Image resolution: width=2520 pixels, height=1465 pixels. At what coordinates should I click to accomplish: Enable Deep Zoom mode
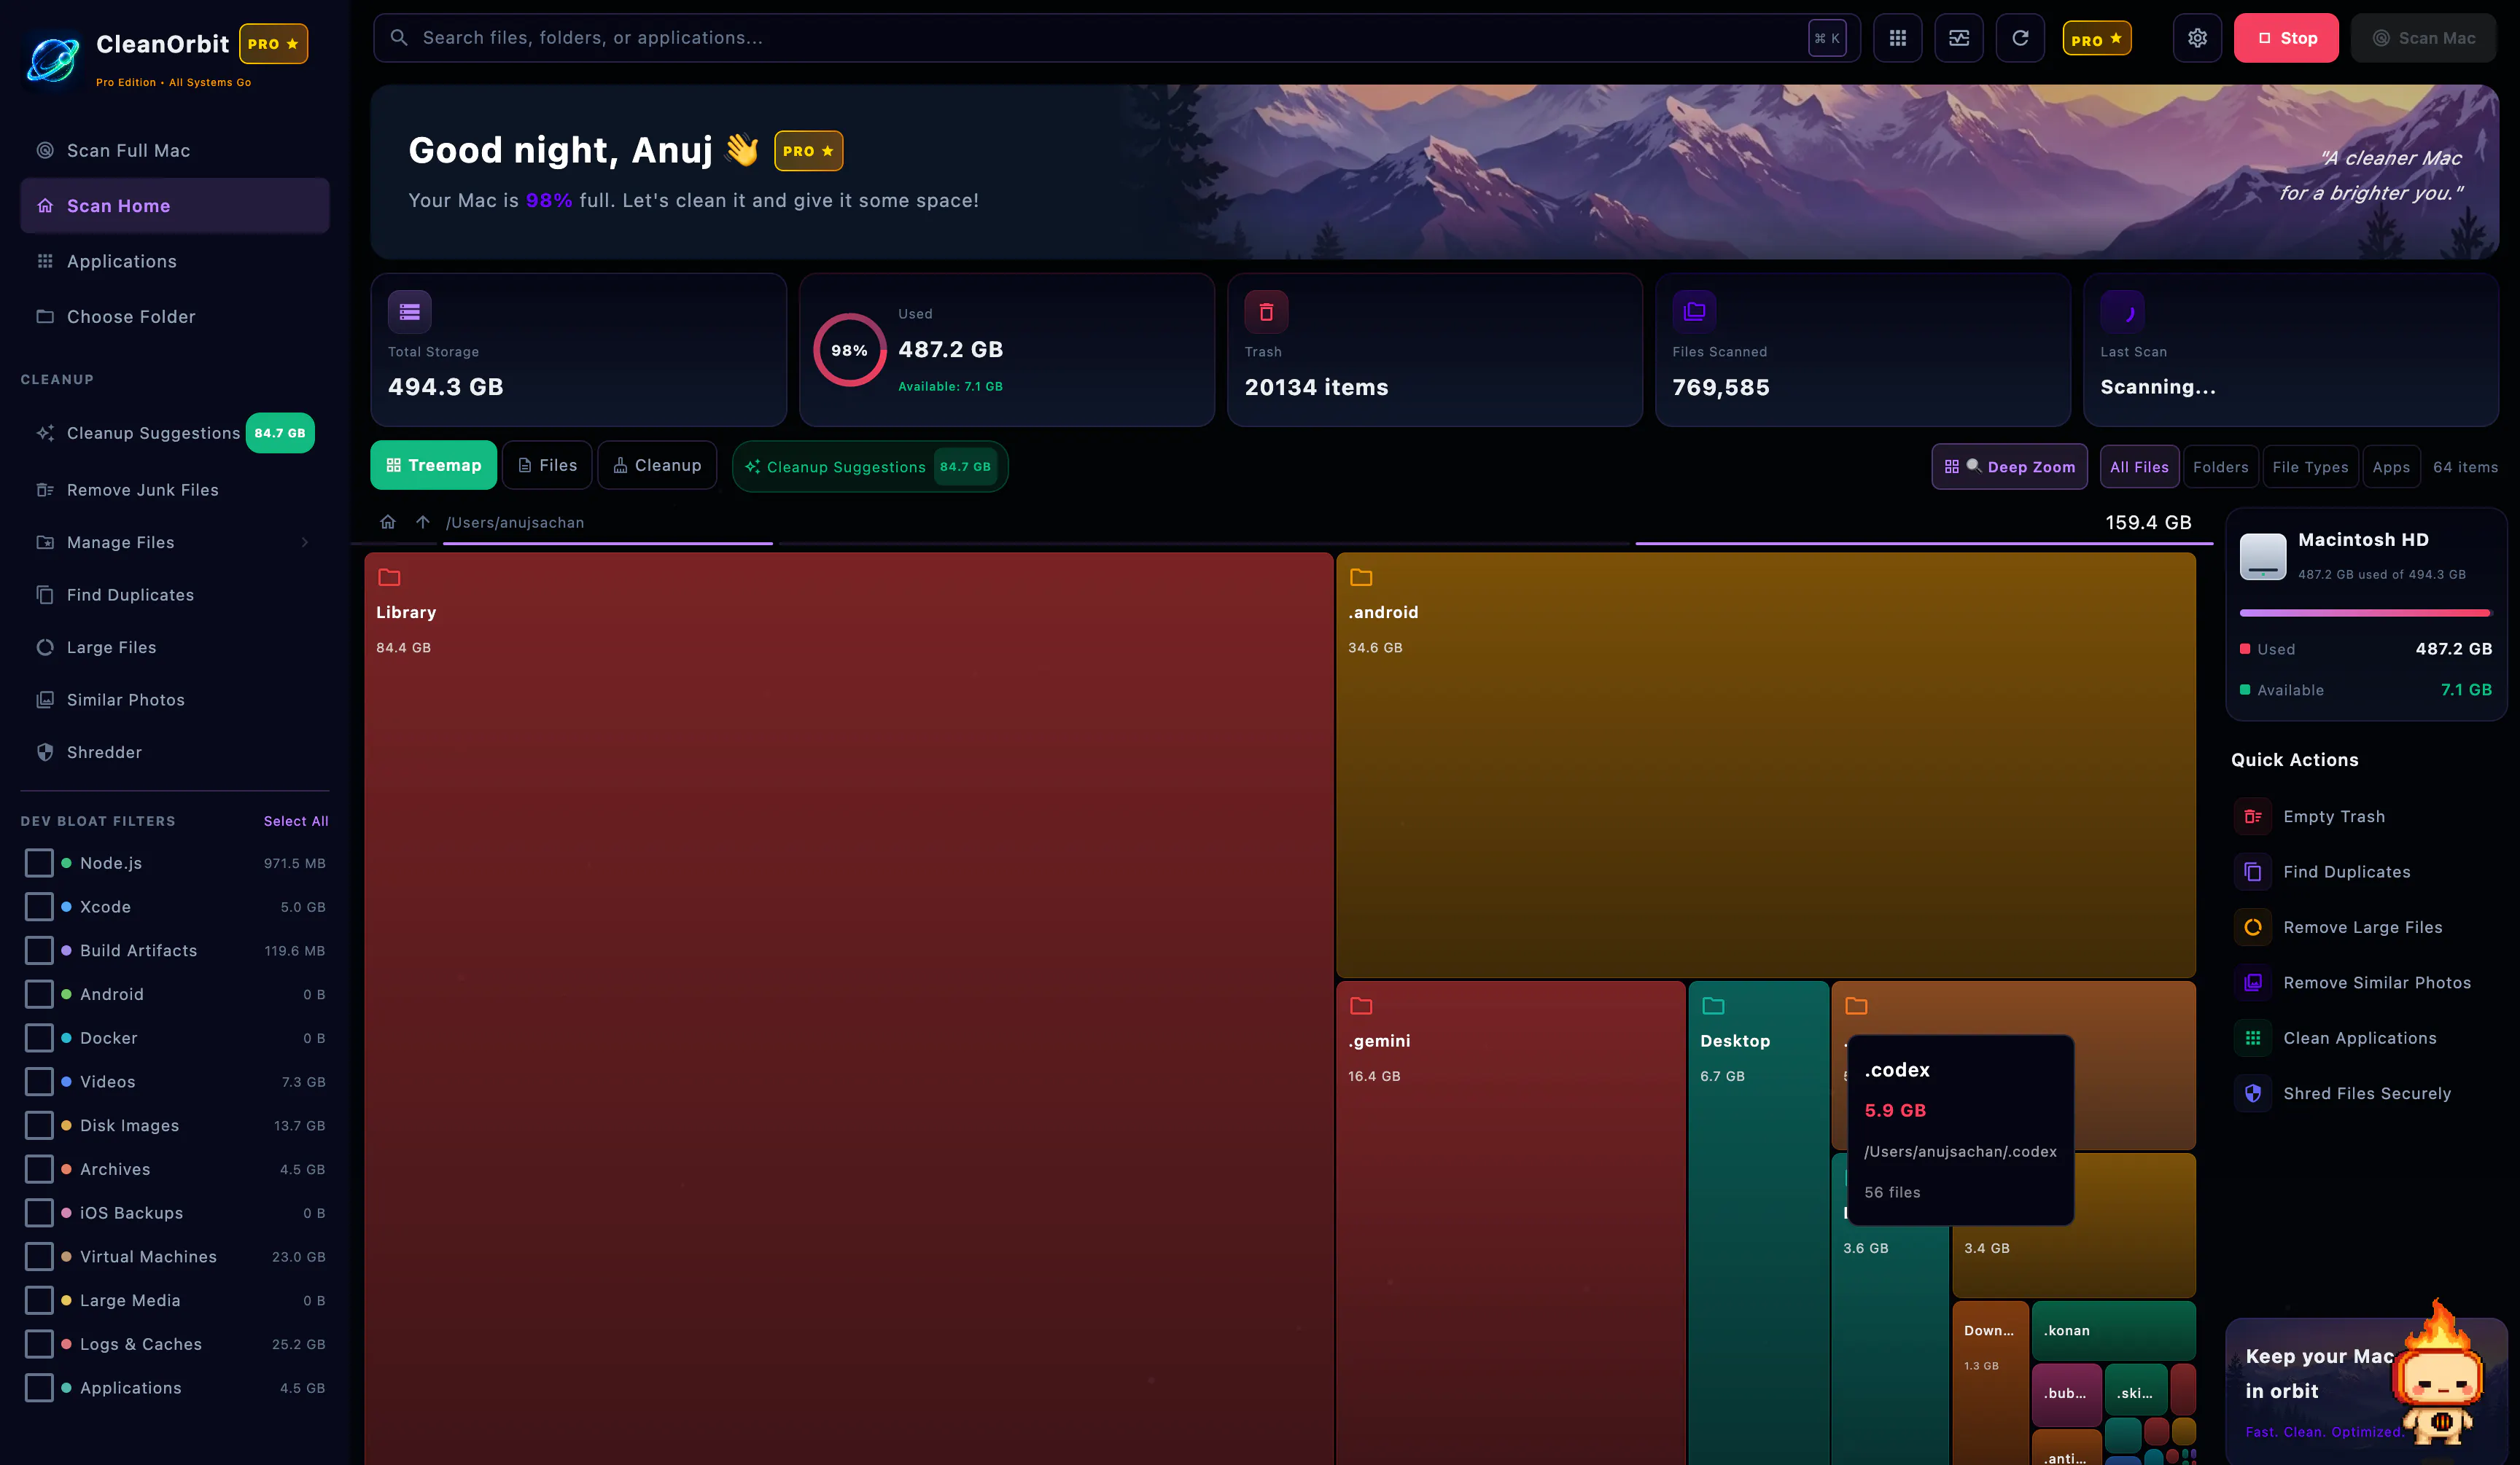(2009, 466)
